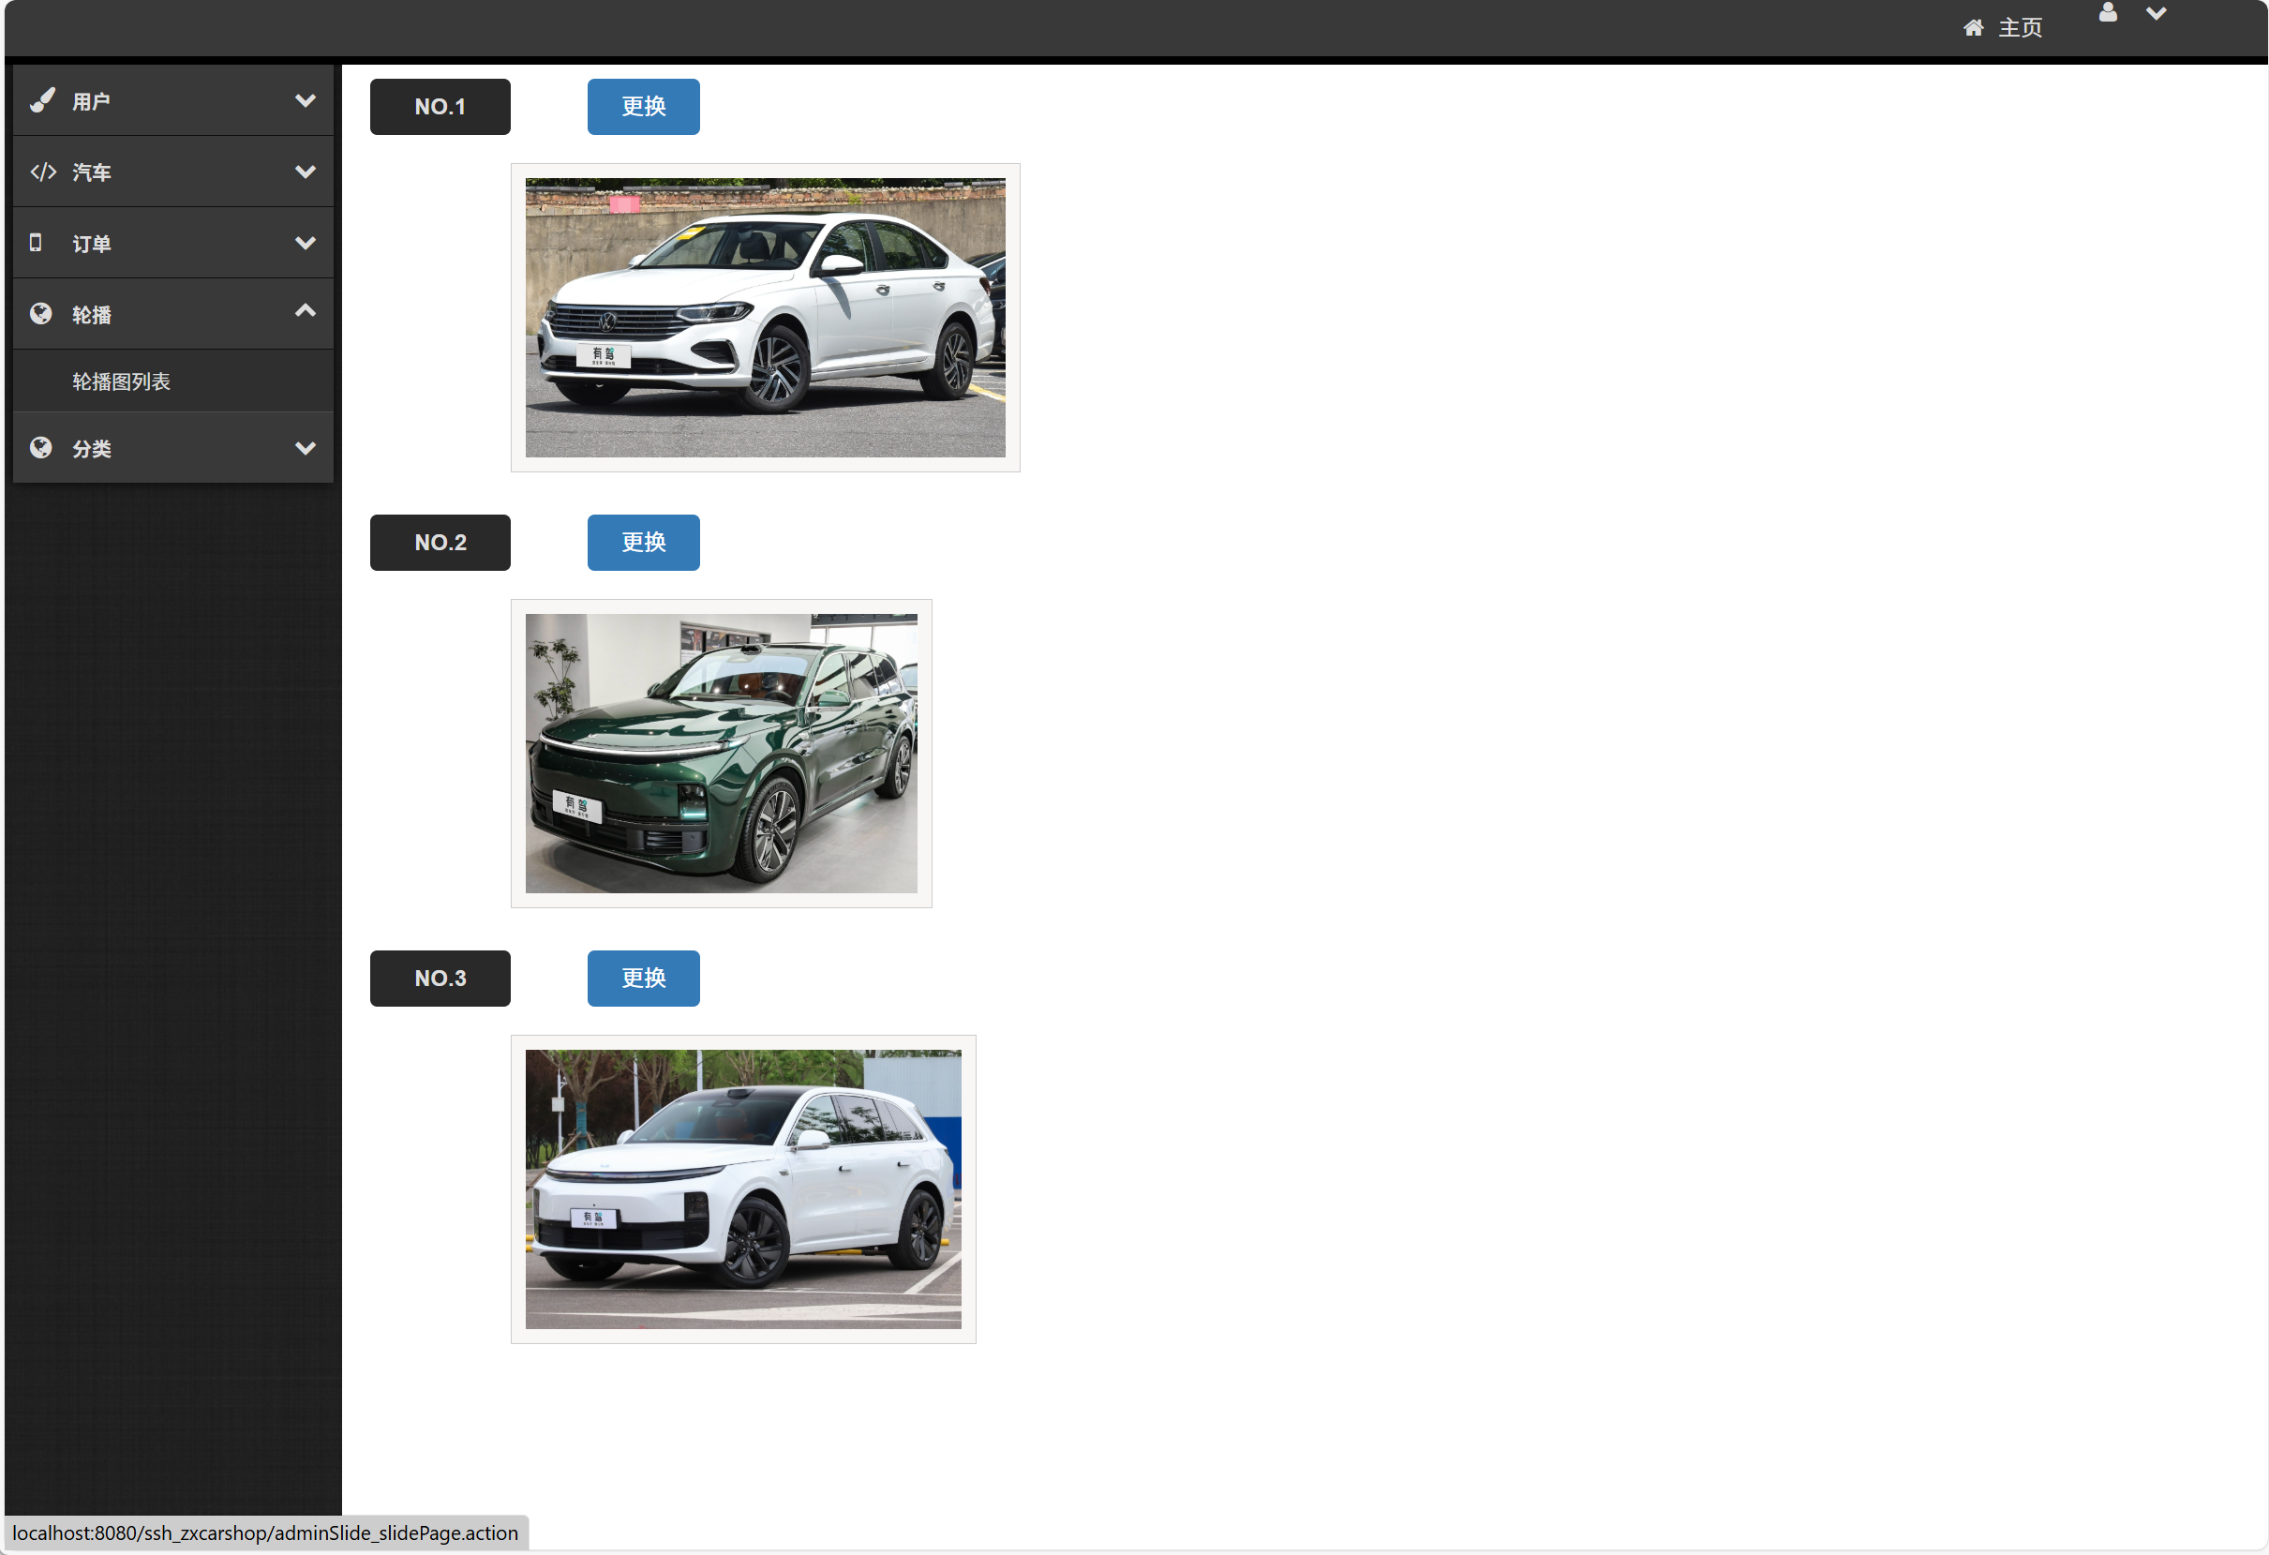Click the brush icon beside 用户
2269x1555 pixels.
click(x=42, y=100)
